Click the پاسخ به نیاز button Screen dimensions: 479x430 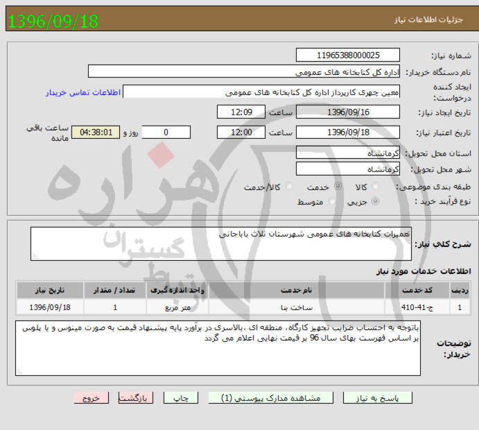(378, 398)
